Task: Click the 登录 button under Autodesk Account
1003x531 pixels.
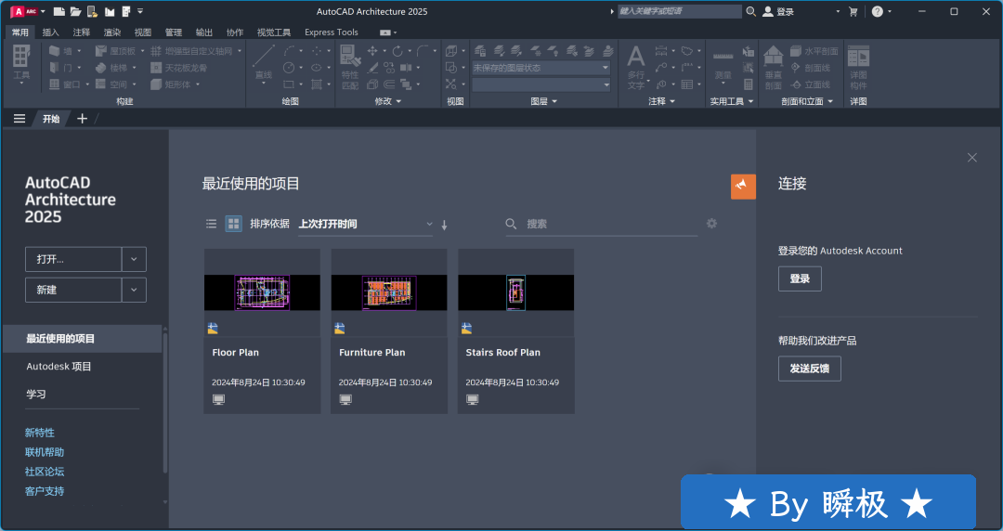Action: click(x=800, y=278)
